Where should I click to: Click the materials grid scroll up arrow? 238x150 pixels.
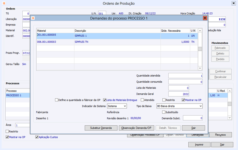(x=200, y=31)
